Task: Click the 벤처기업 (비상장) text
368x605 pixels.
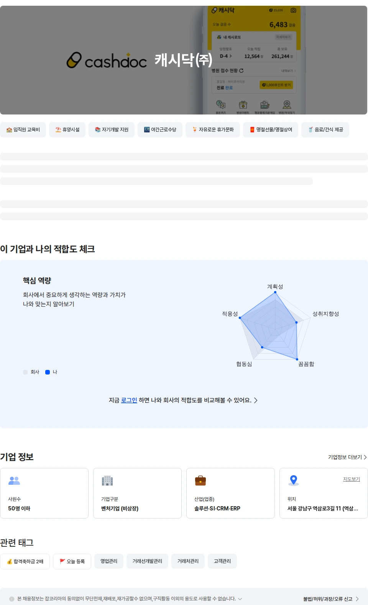Action: coord(120,509)
